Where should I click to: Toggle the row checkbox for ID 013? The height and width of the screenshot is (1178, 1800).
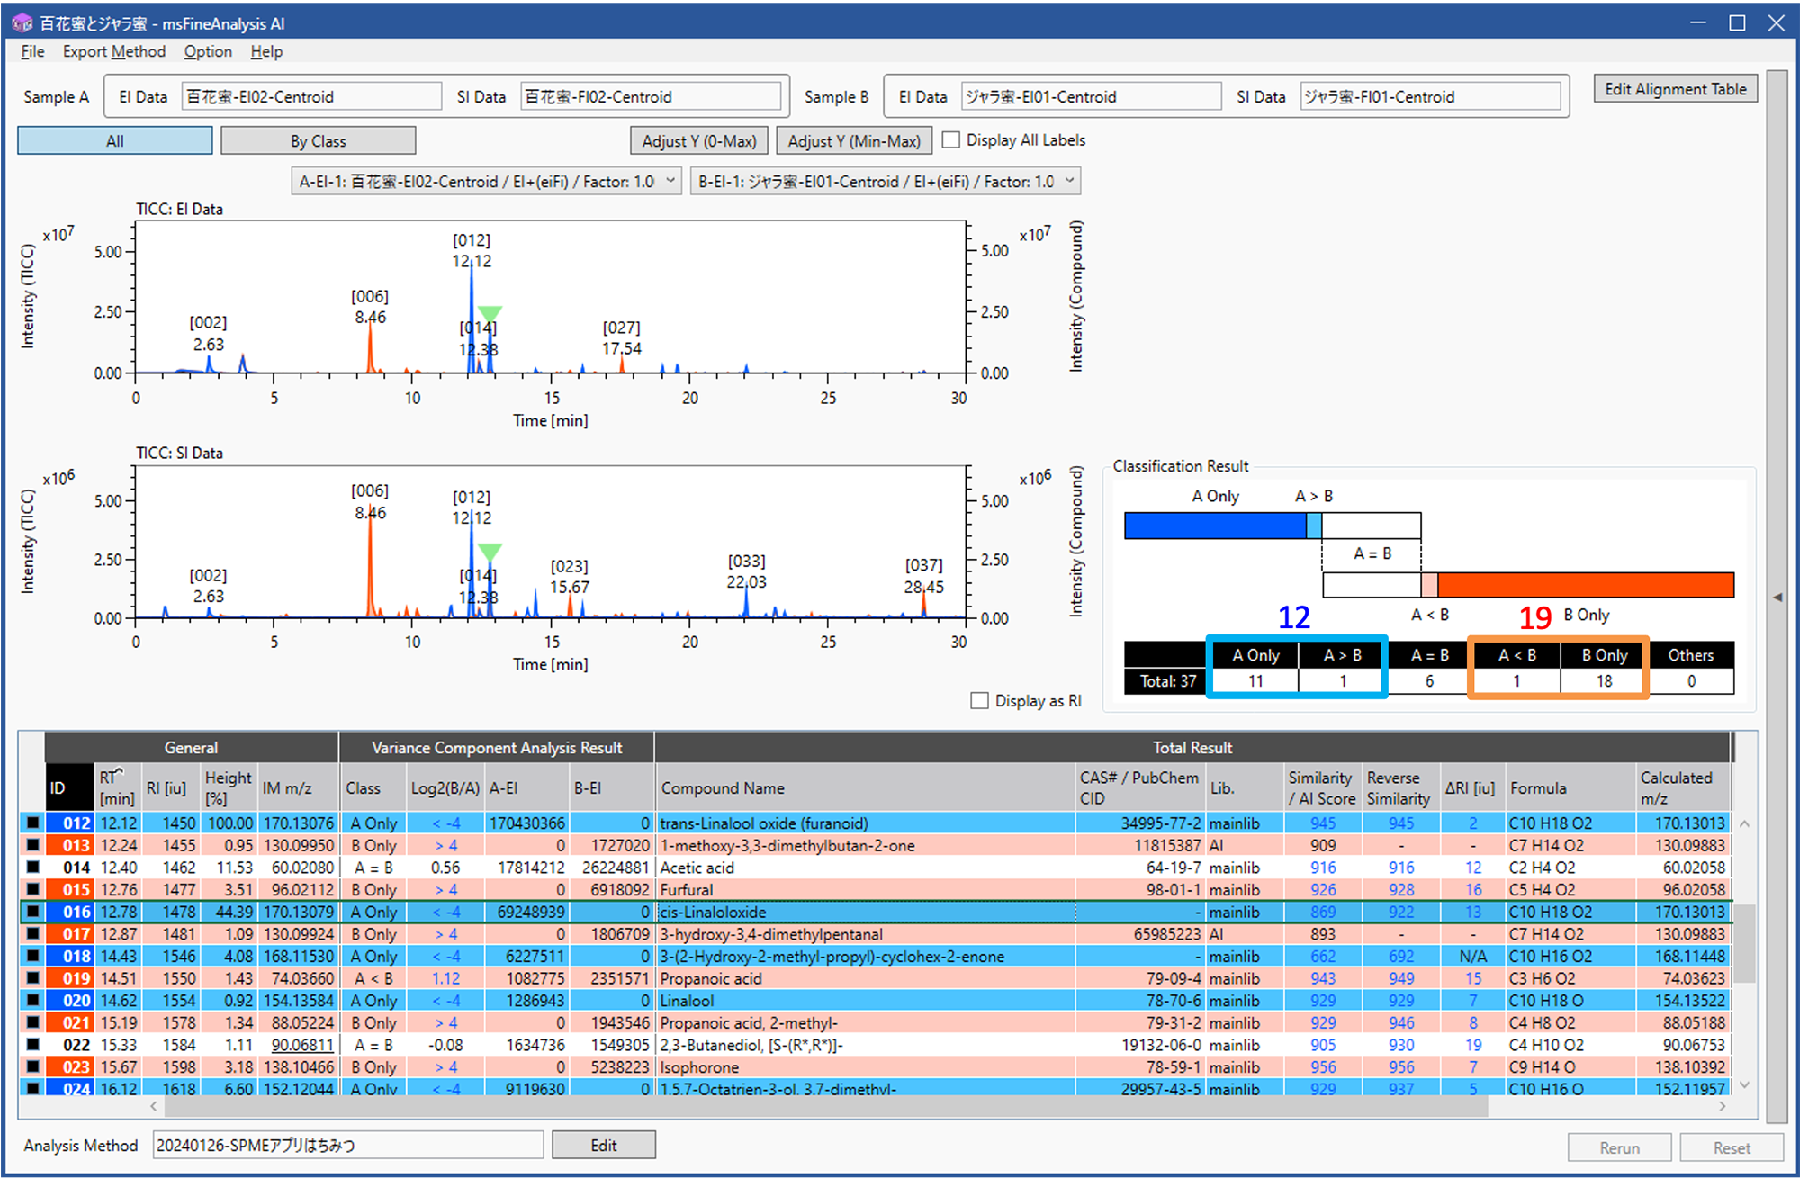coord(33,844)
